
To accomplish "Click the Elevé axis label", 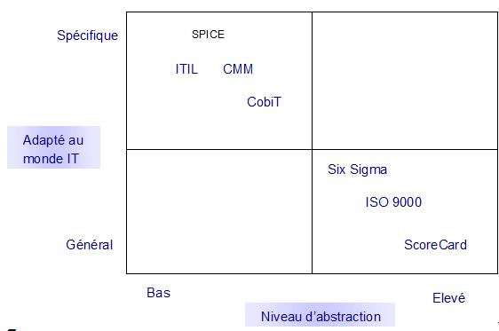I will (448, 298).
